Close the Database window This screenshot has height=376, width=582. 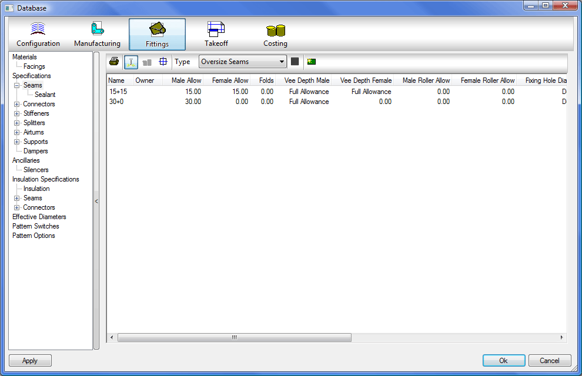[x=565, y=5]
